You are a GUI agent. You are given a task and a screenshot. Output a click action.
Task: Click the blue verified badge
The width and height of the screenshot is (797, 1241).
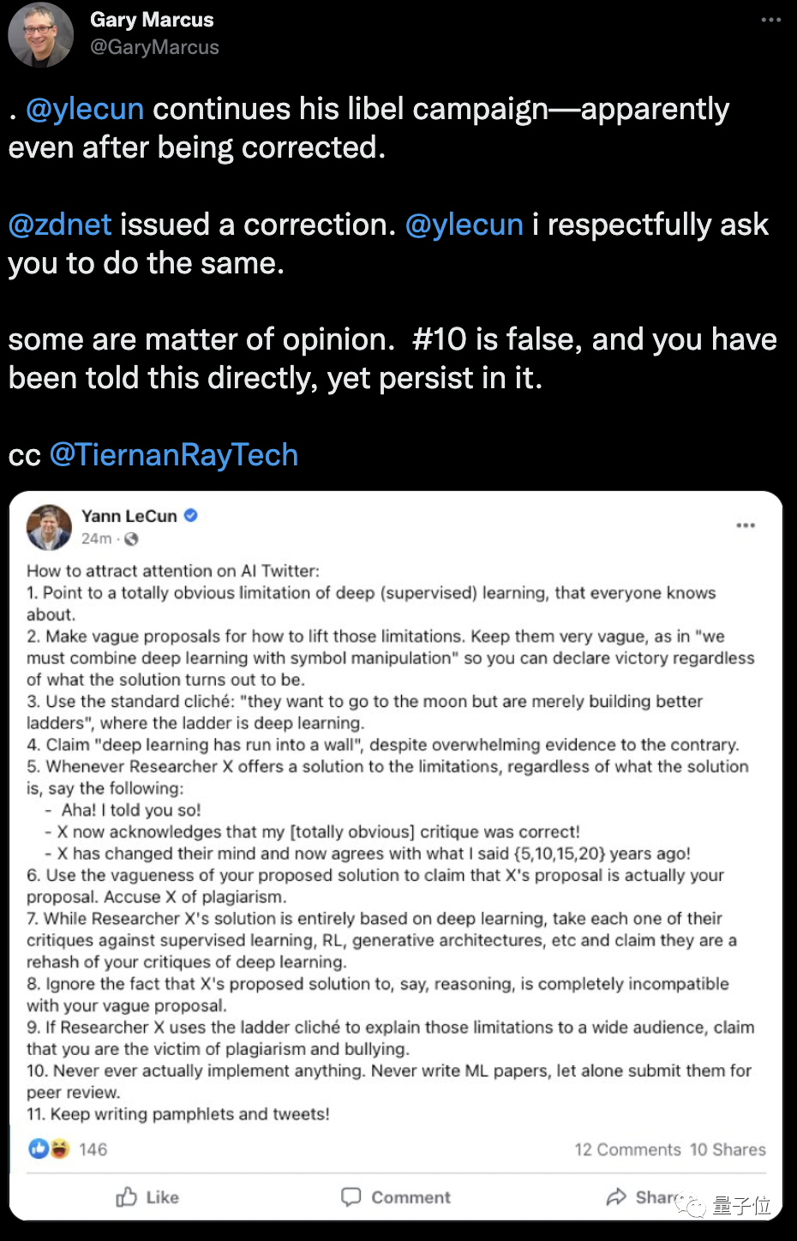(x=191, y=515)
